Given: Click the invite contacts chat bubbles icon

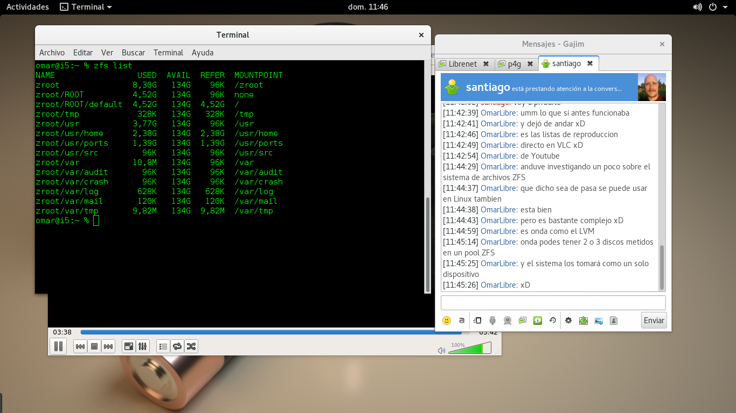Looking at the screenshot, I should pos(523,321).
